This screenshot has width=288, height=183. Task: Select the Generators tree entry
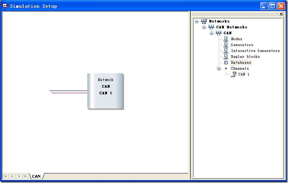click(x=242, y=45)
